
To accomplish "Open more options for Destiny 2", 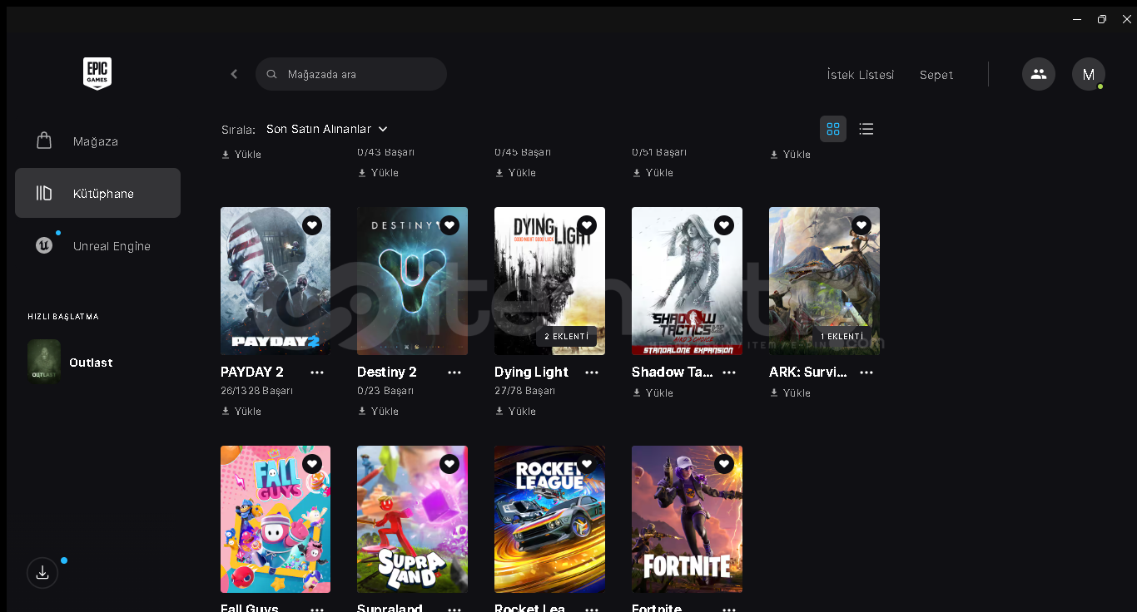I will pyautogui.click(x=454, y=373).
